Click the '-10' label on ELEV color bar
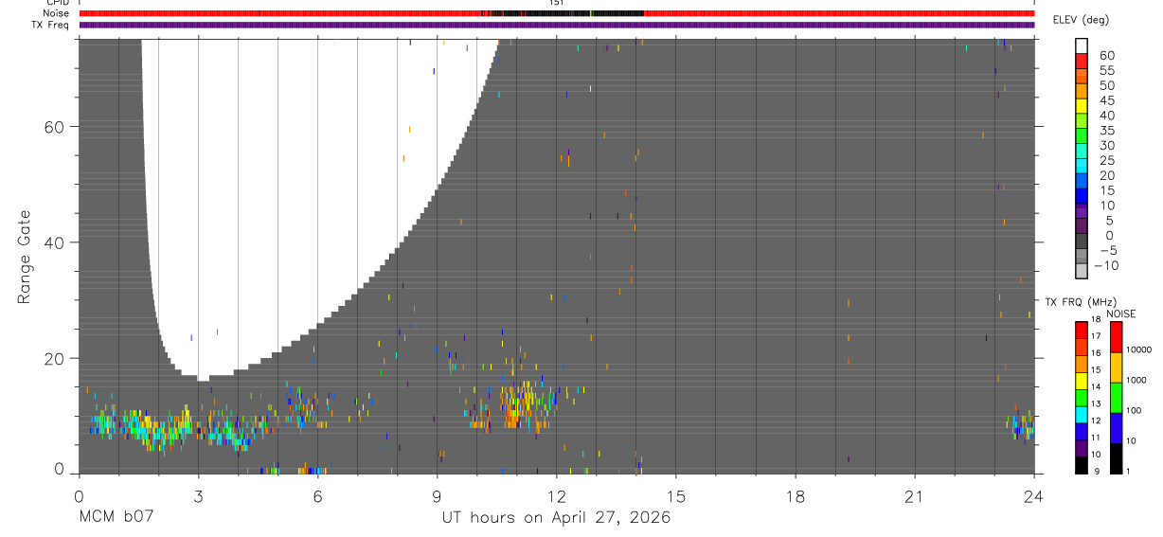This screenshot has height=537, width=1163. [x=1106, y=265]
